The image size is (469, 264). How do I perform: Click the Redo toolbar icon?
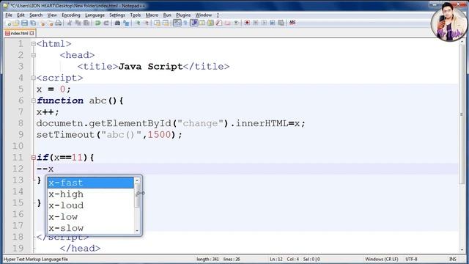(x=107, y=23)
